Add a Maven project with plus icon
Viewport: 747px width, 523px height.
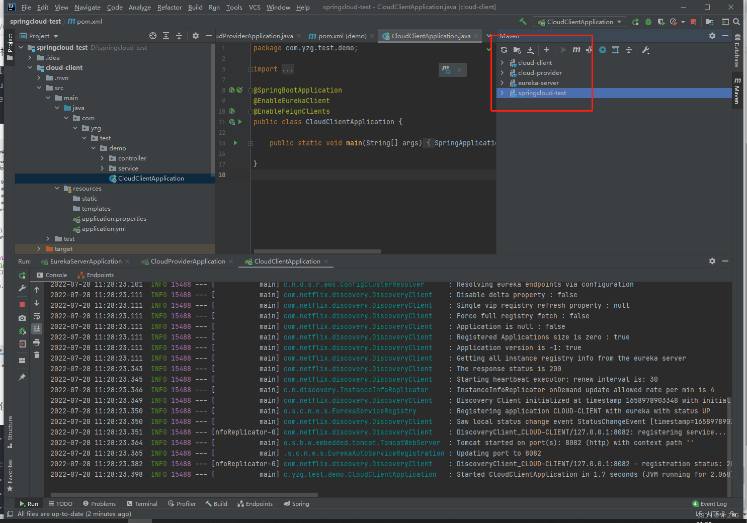point(547,50)
